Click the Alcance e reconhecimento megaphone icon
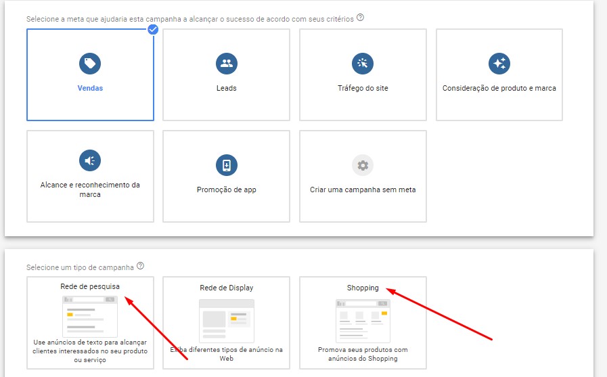The height and width of the screenshot is (377, 607). (x=90, y=160)
